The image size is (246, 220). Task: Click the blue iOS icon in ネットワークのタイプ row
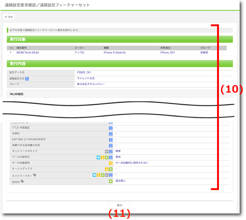[x=111, y=152]
